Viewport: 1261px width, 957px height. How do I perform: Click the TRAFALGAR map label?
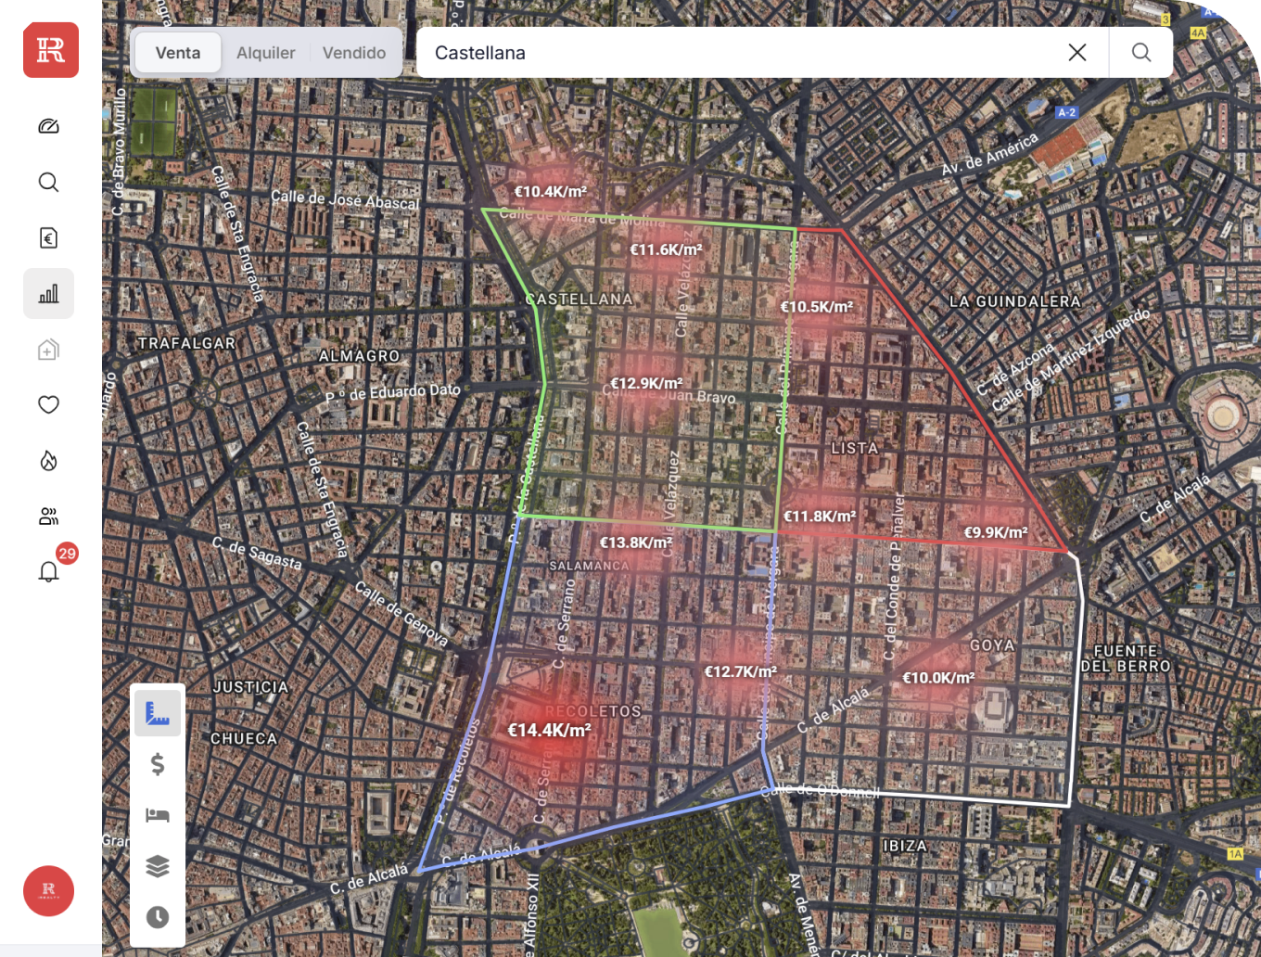click(186, 343)
